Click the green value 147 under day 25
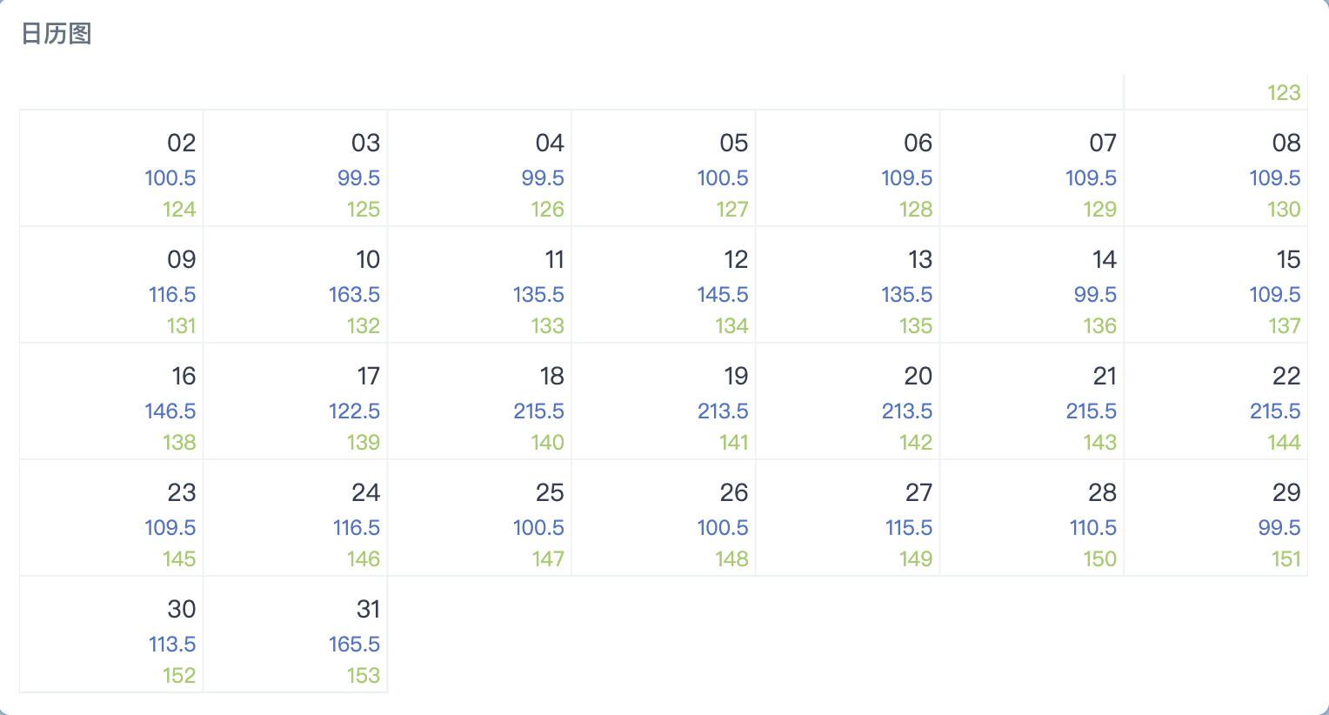Viewport: 1329px width, 715px height. (548, 558)
